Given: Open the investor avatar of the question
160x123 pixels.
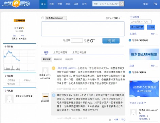Looking at the screenshot, I should (45, 71).
